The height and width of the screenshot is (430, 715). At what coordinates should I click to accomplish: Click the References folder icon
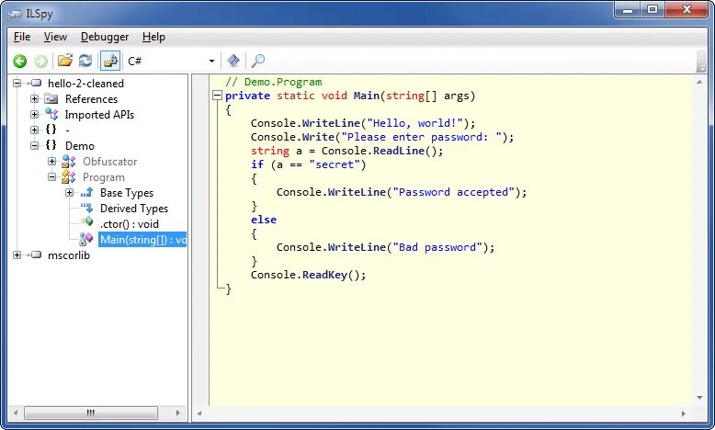51,98
